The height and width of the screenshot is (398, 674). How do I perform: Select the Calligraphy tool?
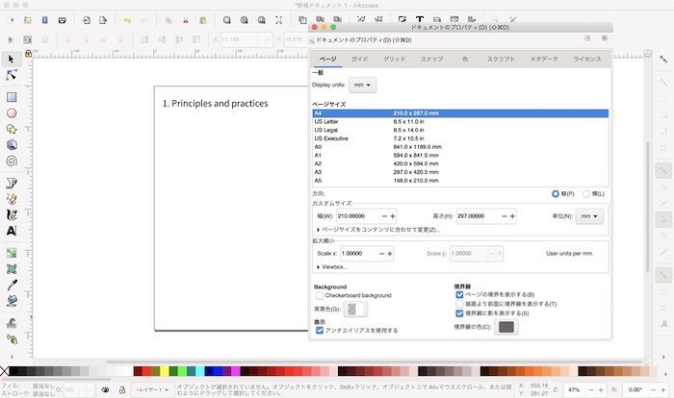point(12,214)
